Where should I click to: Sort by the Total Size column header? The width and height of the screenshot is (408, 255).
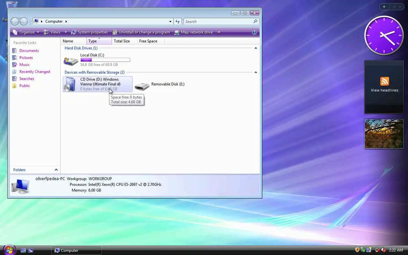[124, 41]
